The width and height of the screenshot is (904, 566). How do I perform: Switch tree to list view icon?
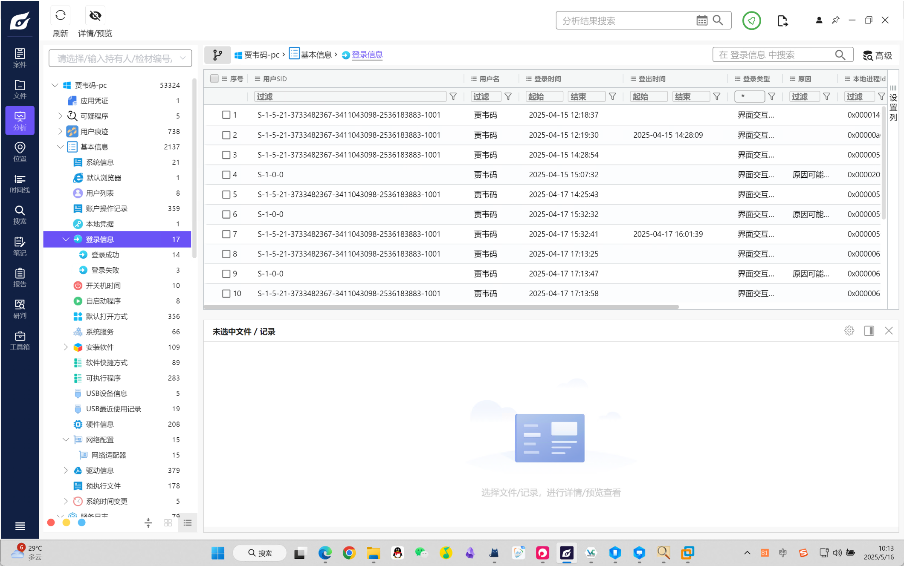(x=188, y=523)
